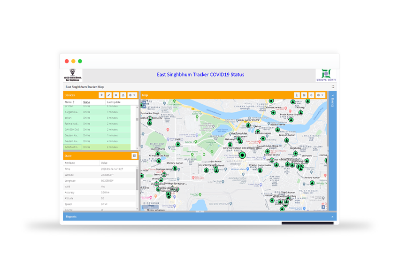Click the green maximize window dot
The width and height of the screenshot is (399, 263).
pos(80,61)
